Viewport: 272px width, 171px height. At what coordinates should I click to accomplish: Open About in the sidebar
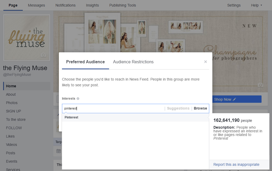11,94
